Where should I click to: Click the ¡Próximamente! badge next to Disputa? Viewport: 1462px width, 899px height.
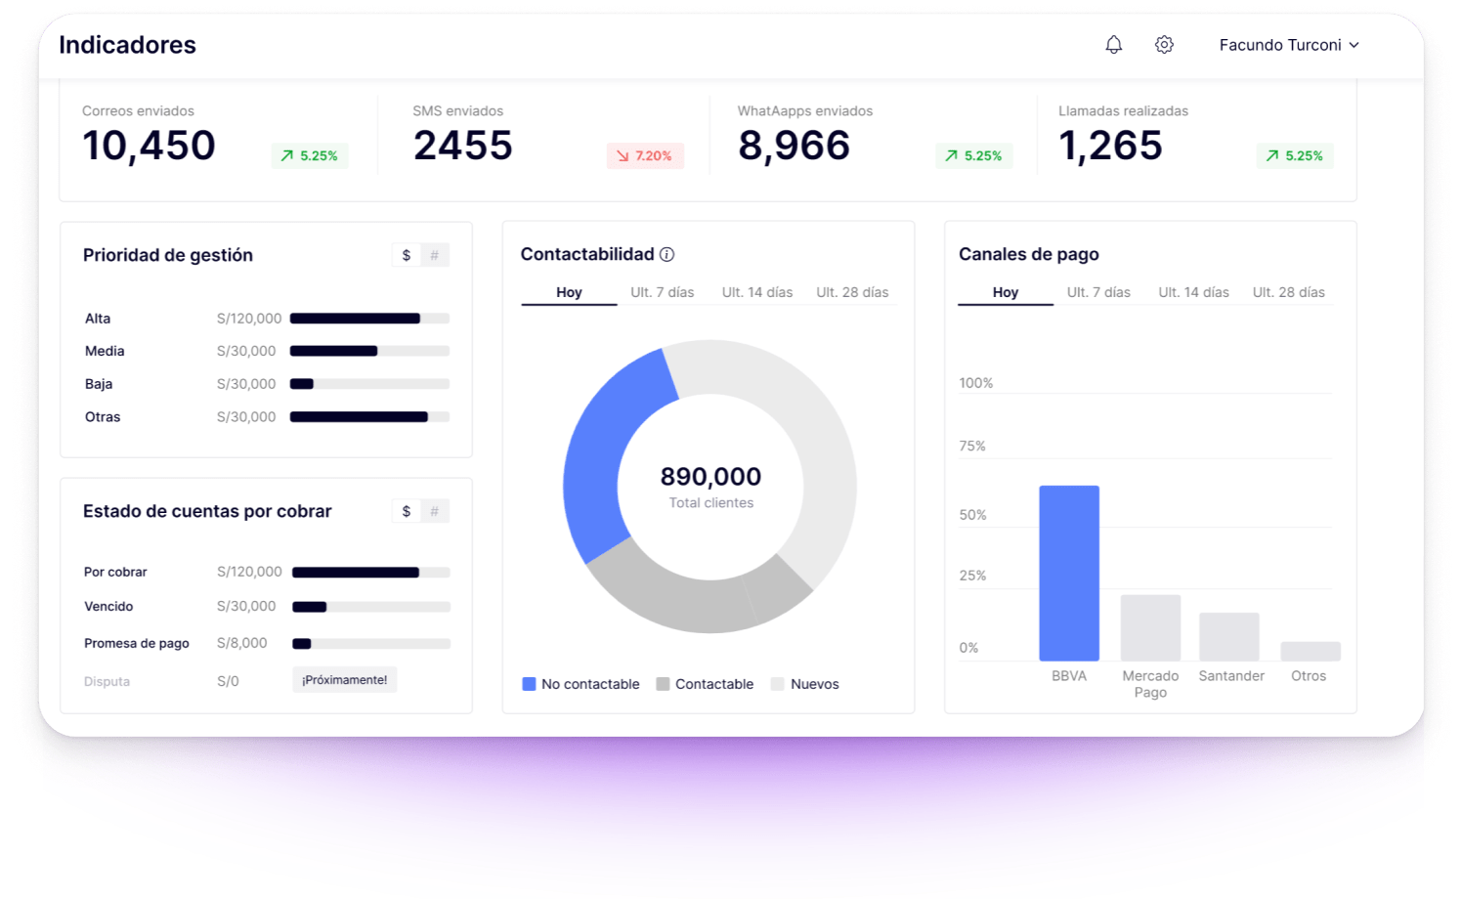[x=344, y=678]
